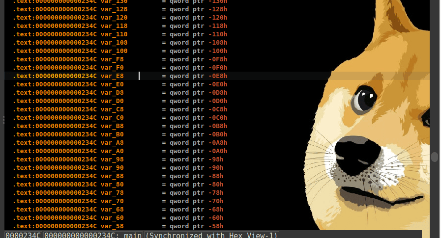This screenshot has height=238, width=441.
Task: Select the var_E8 variable name
Action: pyautogui.click(x=112, y=76)
